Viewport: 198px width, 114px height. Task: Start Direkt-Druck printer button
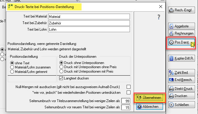tap(182, 89)
